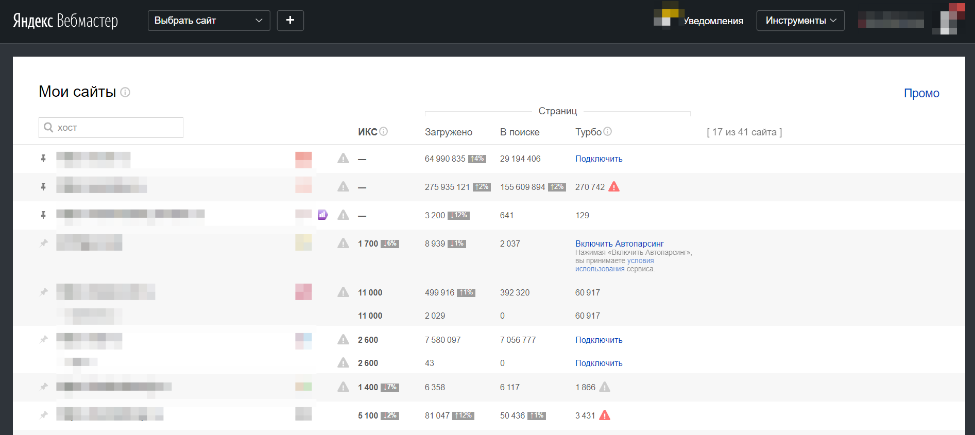Open the Выбрать сайт dropdown
Viewport: 975px width, 435px height.
pyautogui.click(x=209, y=21)
